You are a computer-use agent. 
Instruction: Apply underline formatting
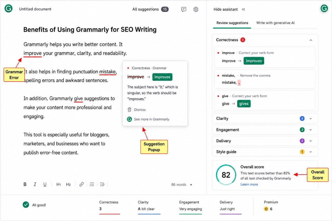pyautogui.click(x=45, y=184)
